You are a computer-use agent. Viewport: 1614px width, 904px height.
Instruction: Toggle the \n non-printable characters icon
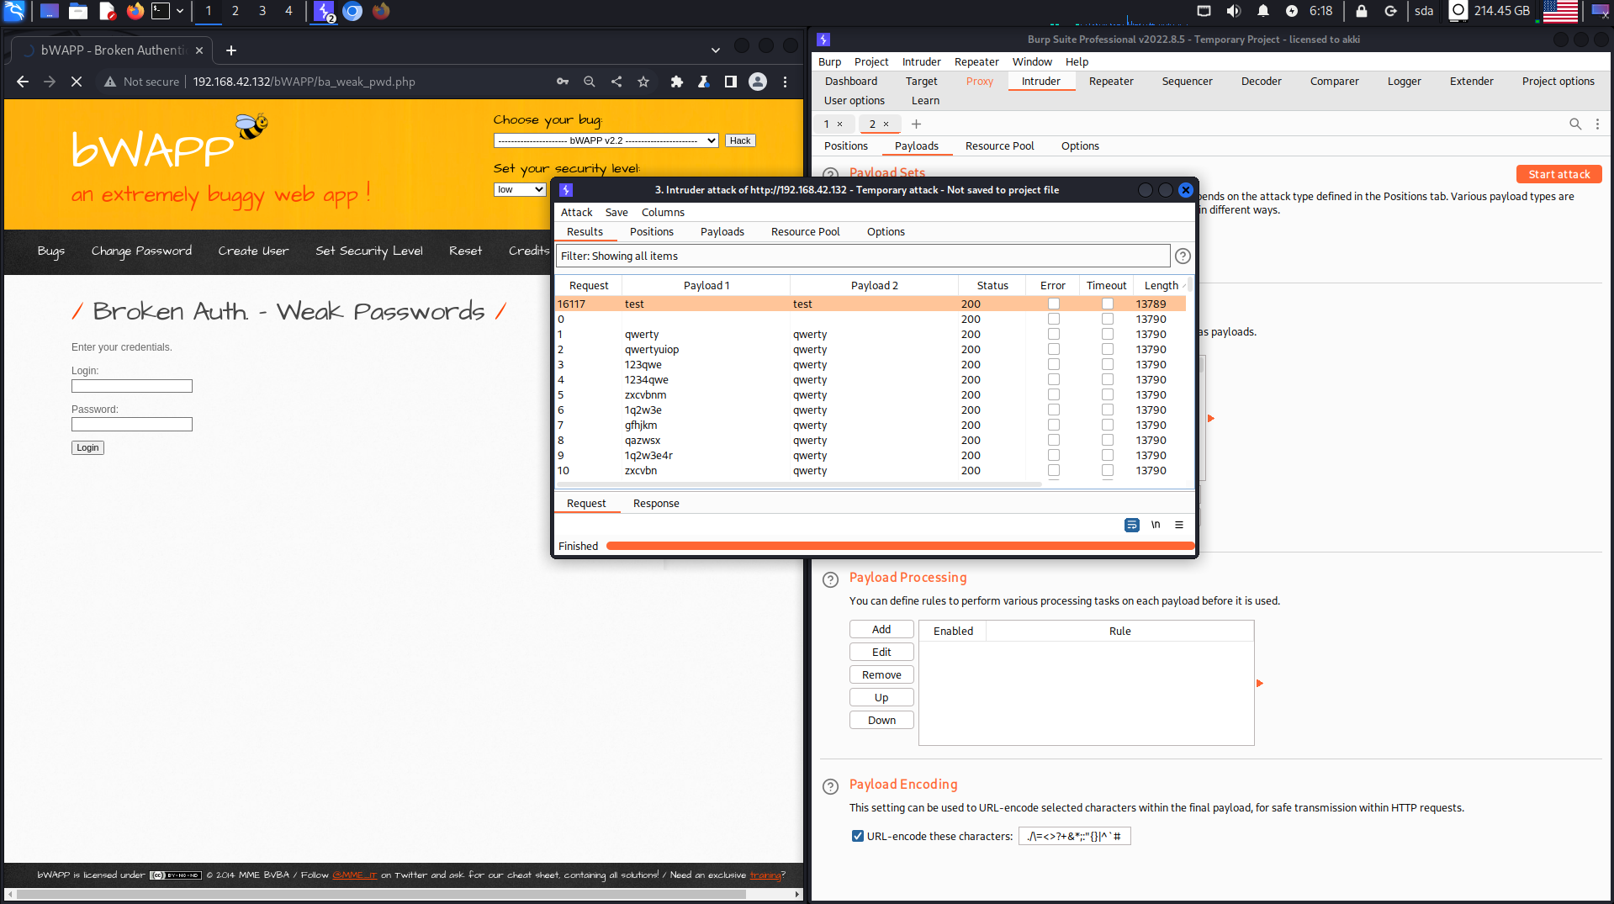point(1156,525)
